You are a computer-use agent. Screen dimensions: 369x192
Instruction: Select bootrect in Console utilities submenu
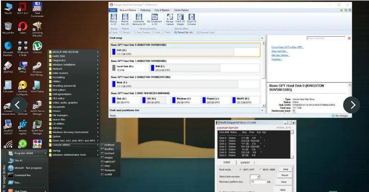(x=109, y=153)
